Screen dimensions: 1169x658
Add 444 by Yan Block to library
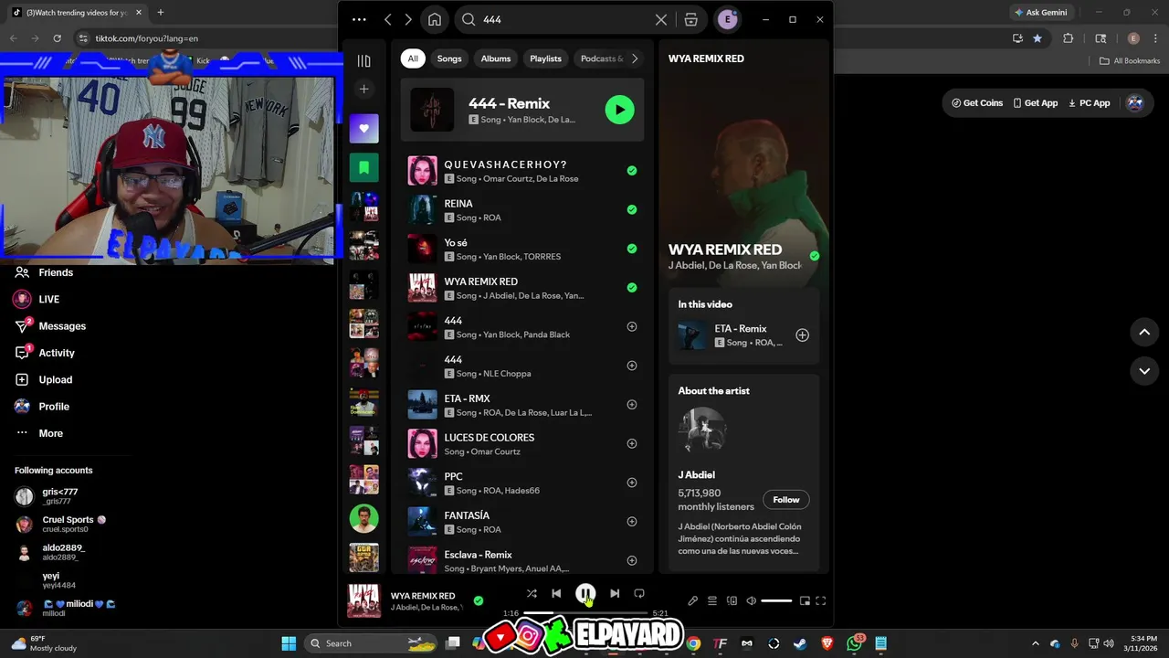pos(632,326)
